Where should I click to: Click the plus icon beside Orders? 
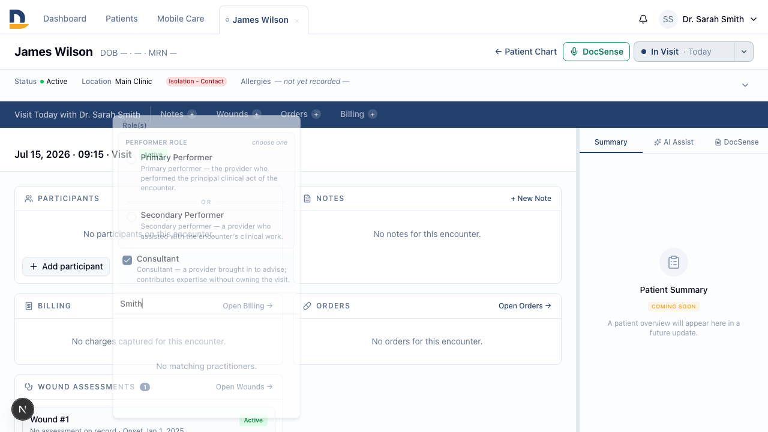[x=316, y=114]
